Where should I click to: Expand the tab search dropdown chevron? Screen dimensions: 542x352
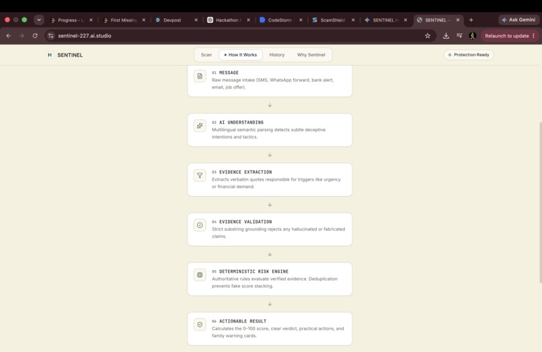click(x=39, y=20)
